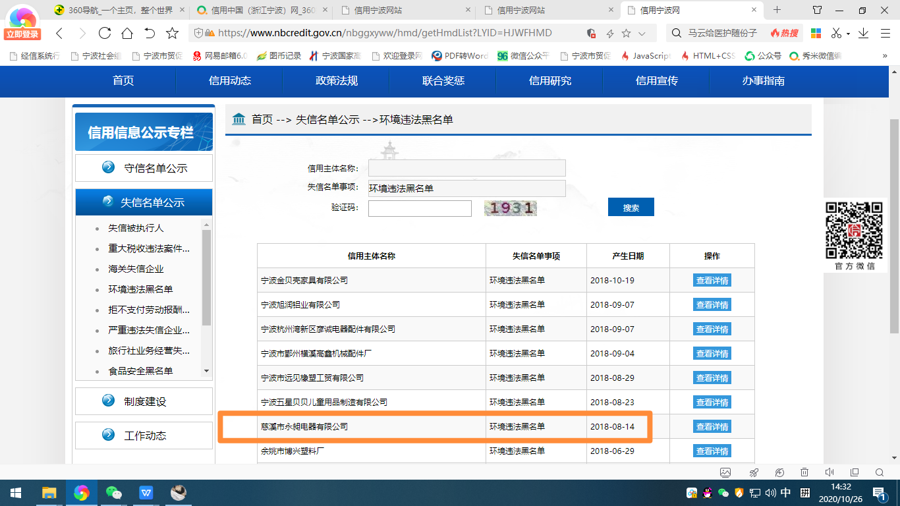The height and width of the screenshot is (506, 900).
Task: Open the 政策法规 navigation menu item
Action: (337, 81)
